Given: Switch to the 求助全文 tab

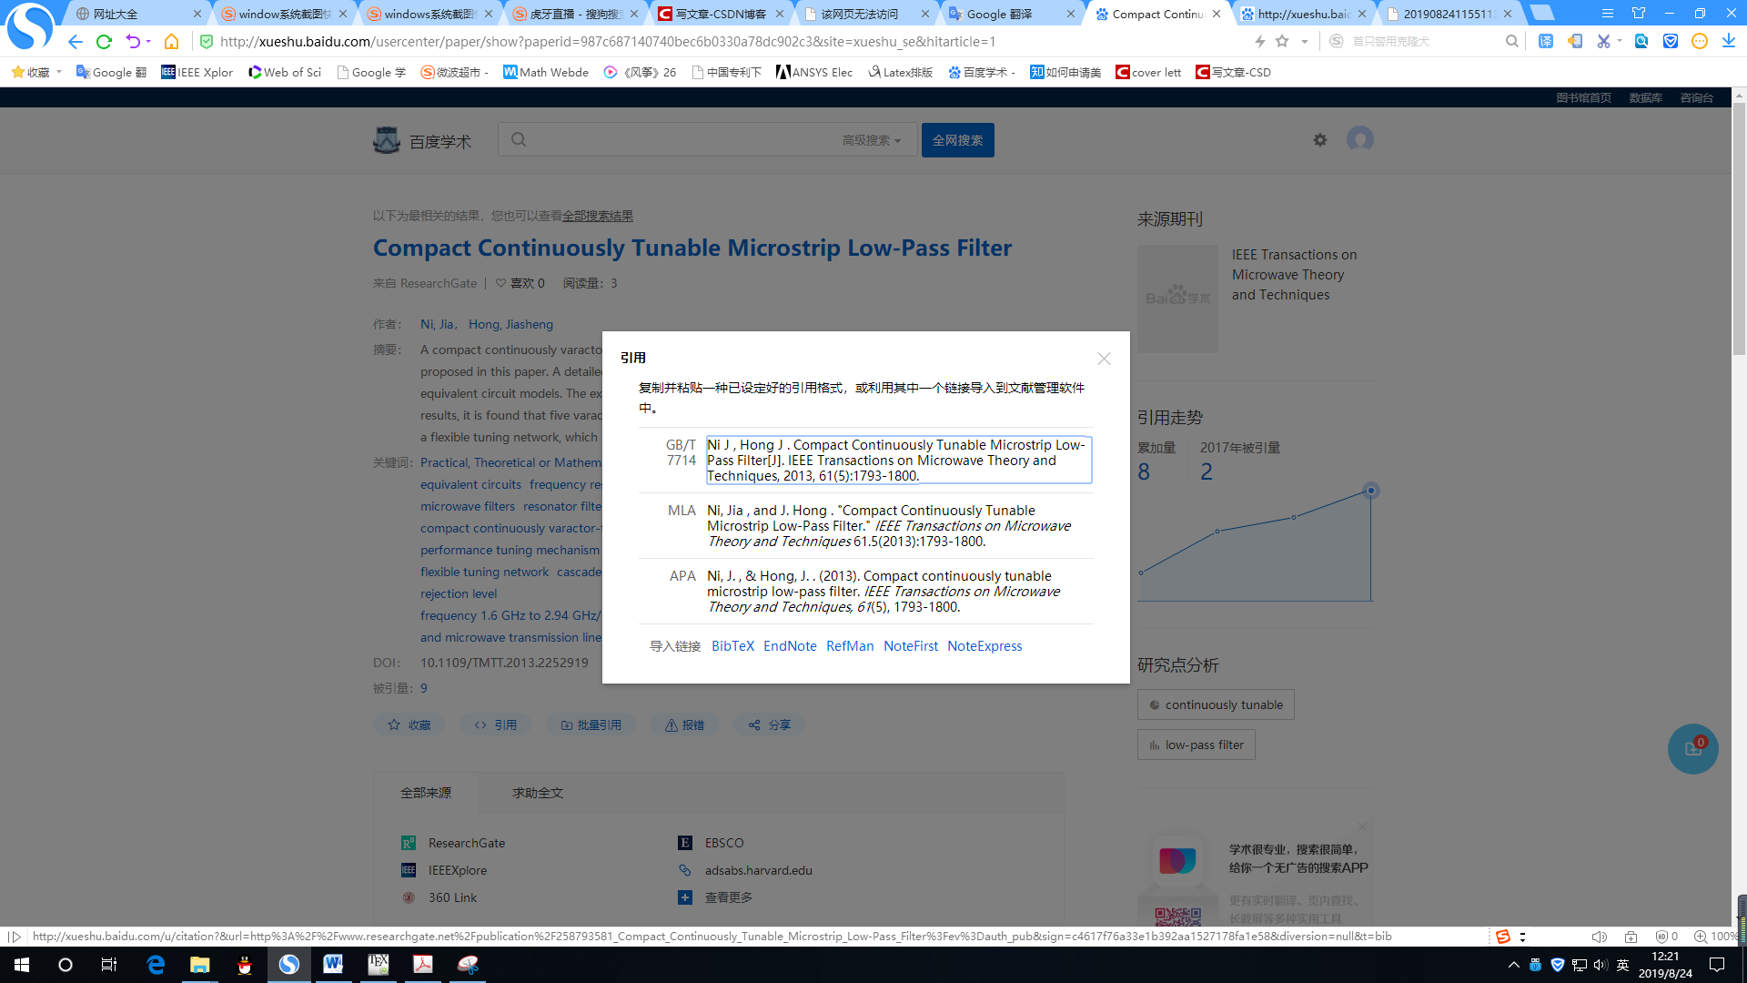Looking at the screenshot, I should coord(537,793).
